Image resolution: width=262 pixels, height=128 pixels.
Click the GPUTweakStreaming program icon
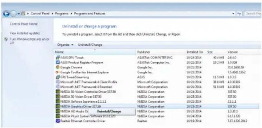click(x=58, y=77)
